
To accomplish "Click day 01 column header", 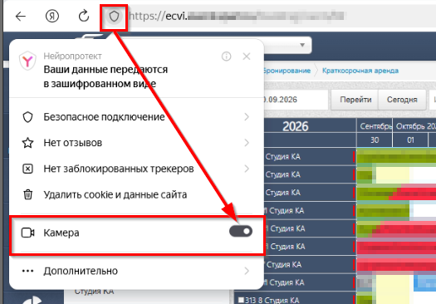I will [x=410, y=140].
